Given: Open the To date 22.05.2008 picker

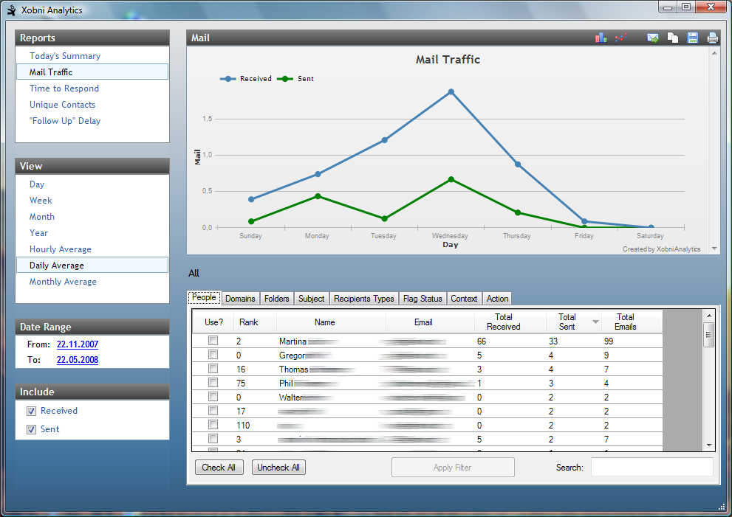Looking at the screenshot, I should [x=77, y=361].
